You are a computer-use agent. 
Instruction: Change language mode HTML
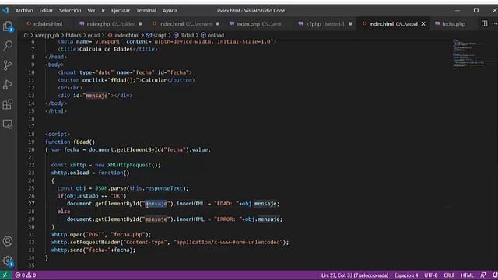[467, 275]
